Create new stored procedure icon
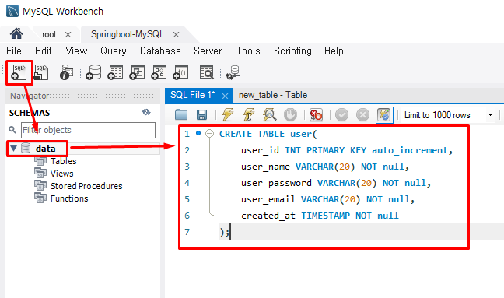The image size is (504, 298). tap(159, 72)
